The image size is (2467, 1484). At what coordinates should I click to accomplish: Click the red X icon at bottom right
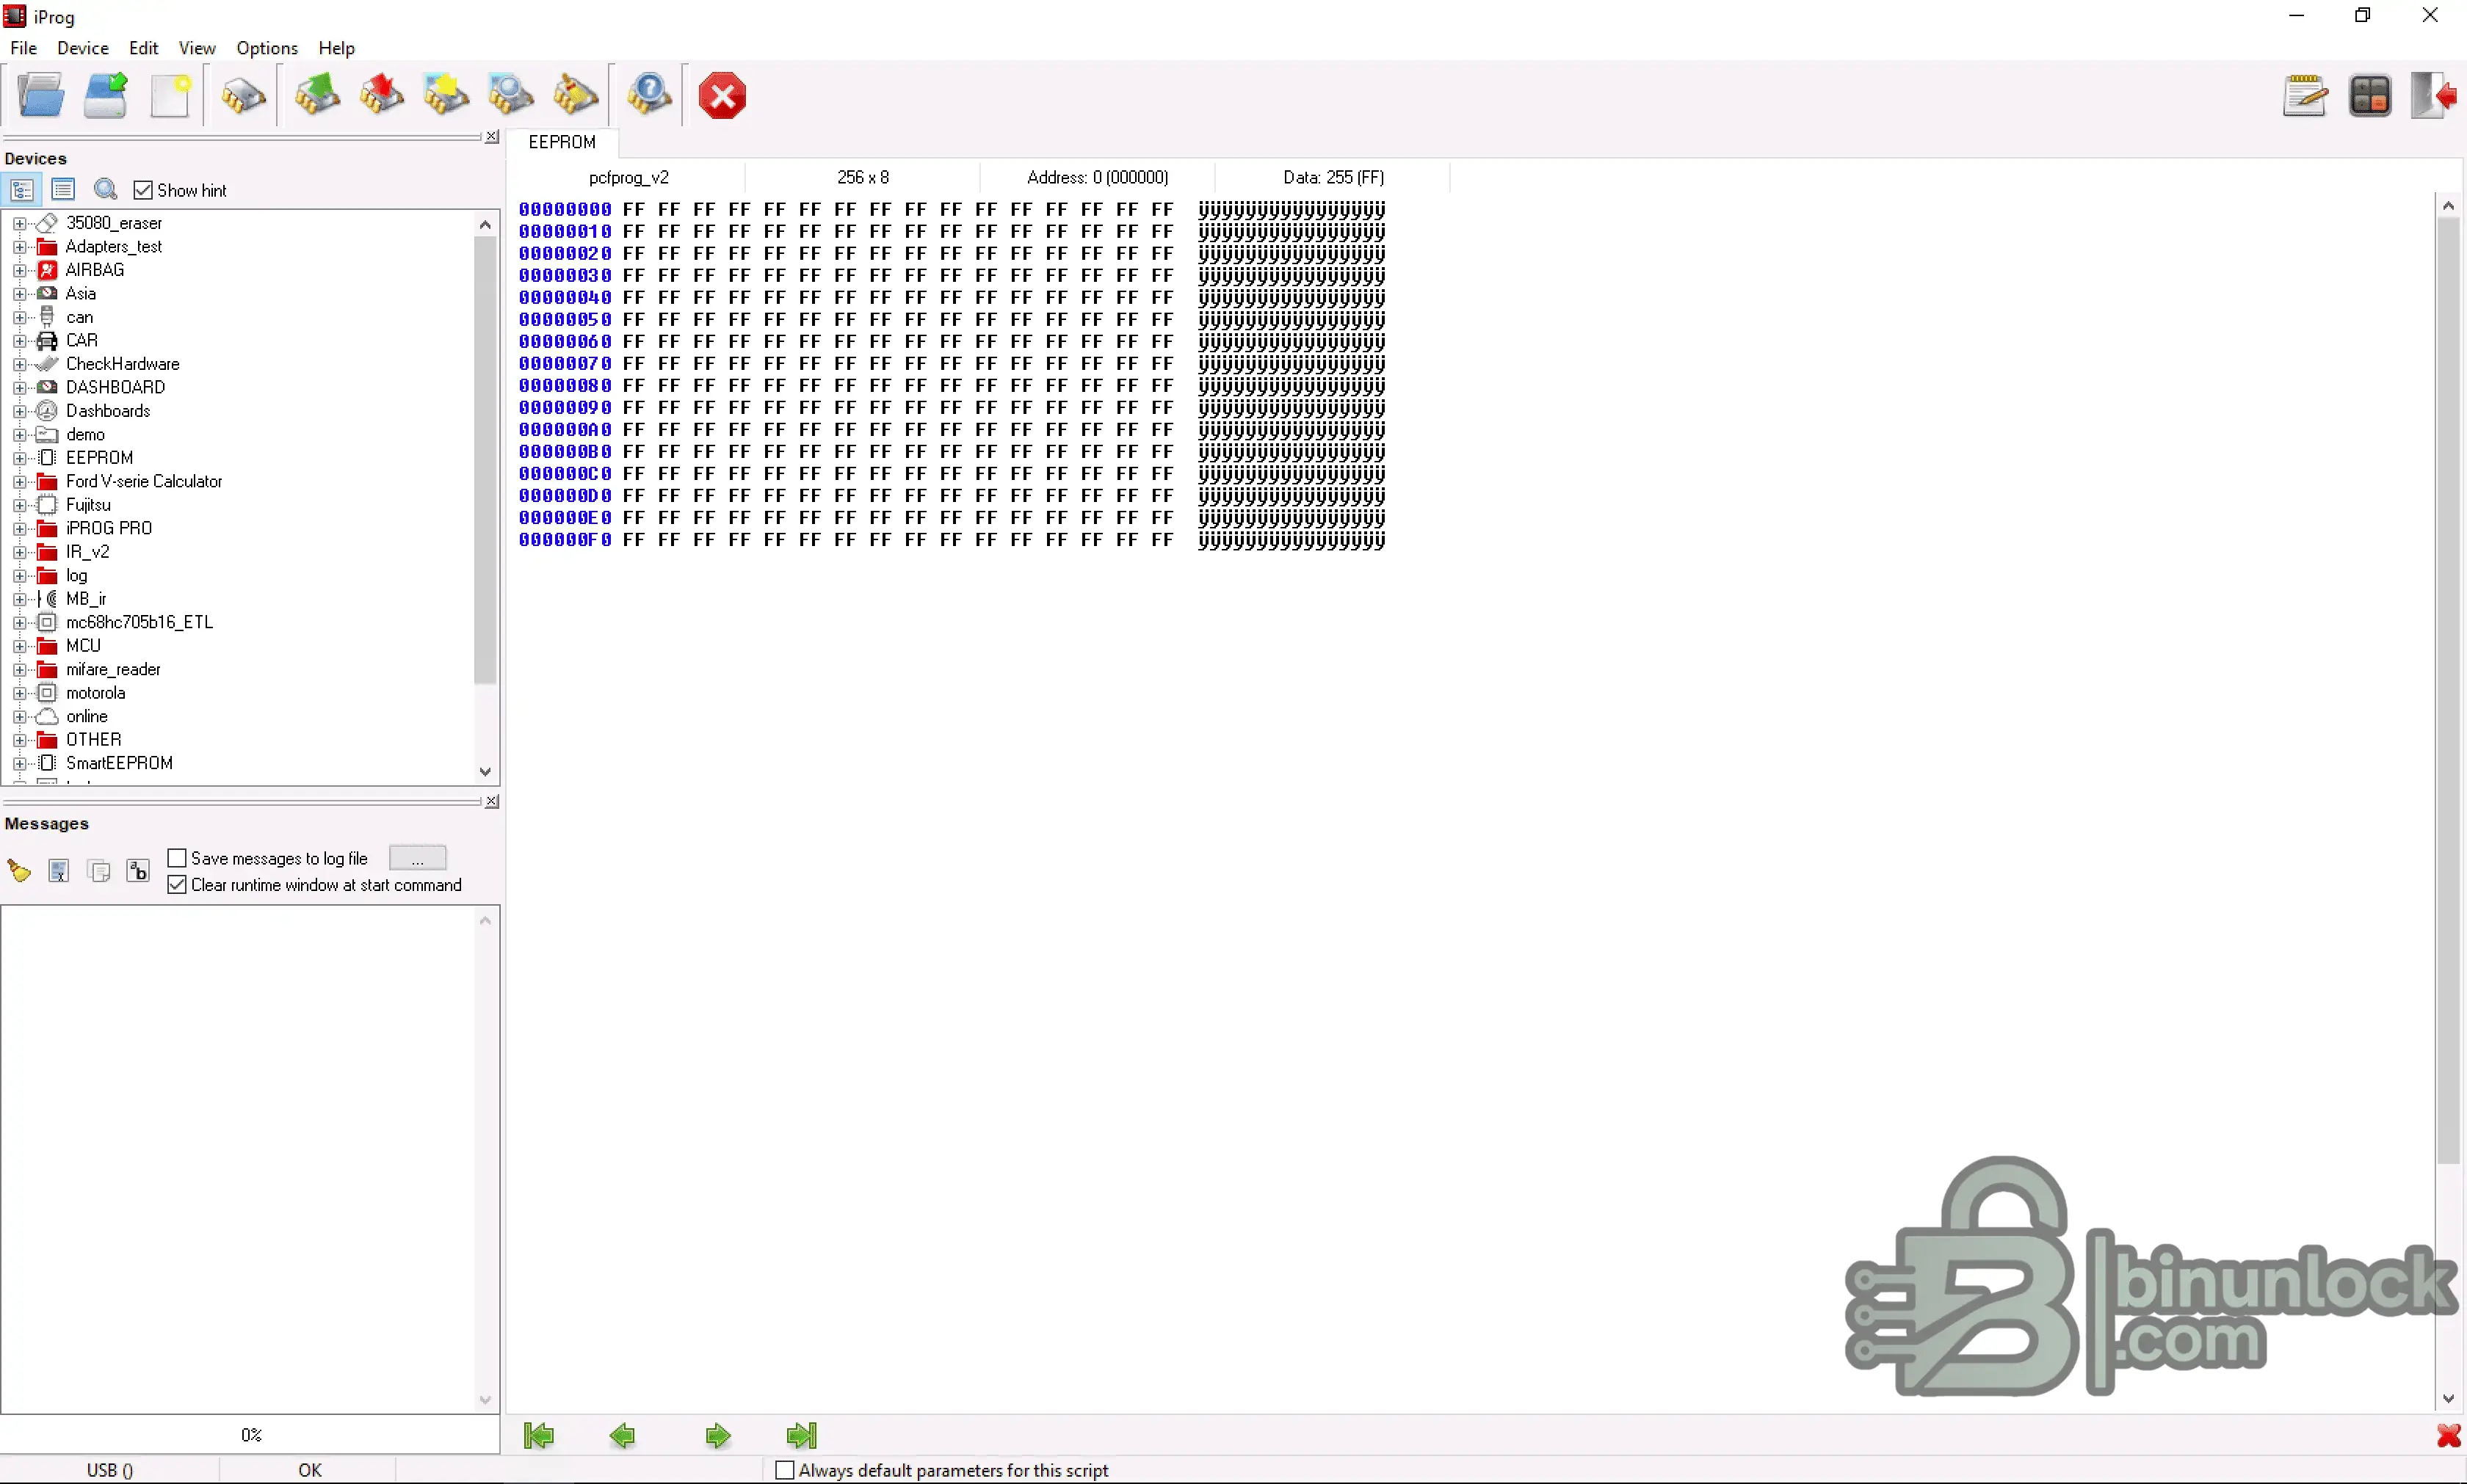point(2448,1436)
